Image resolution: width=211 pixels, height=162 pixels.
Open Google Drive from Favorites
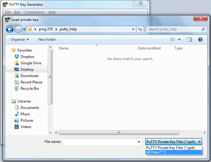point(31,63)
